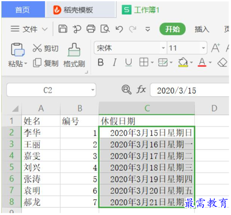Click cell 李华
The width and height of the screenshot is (231, 215).
(41, 132)
